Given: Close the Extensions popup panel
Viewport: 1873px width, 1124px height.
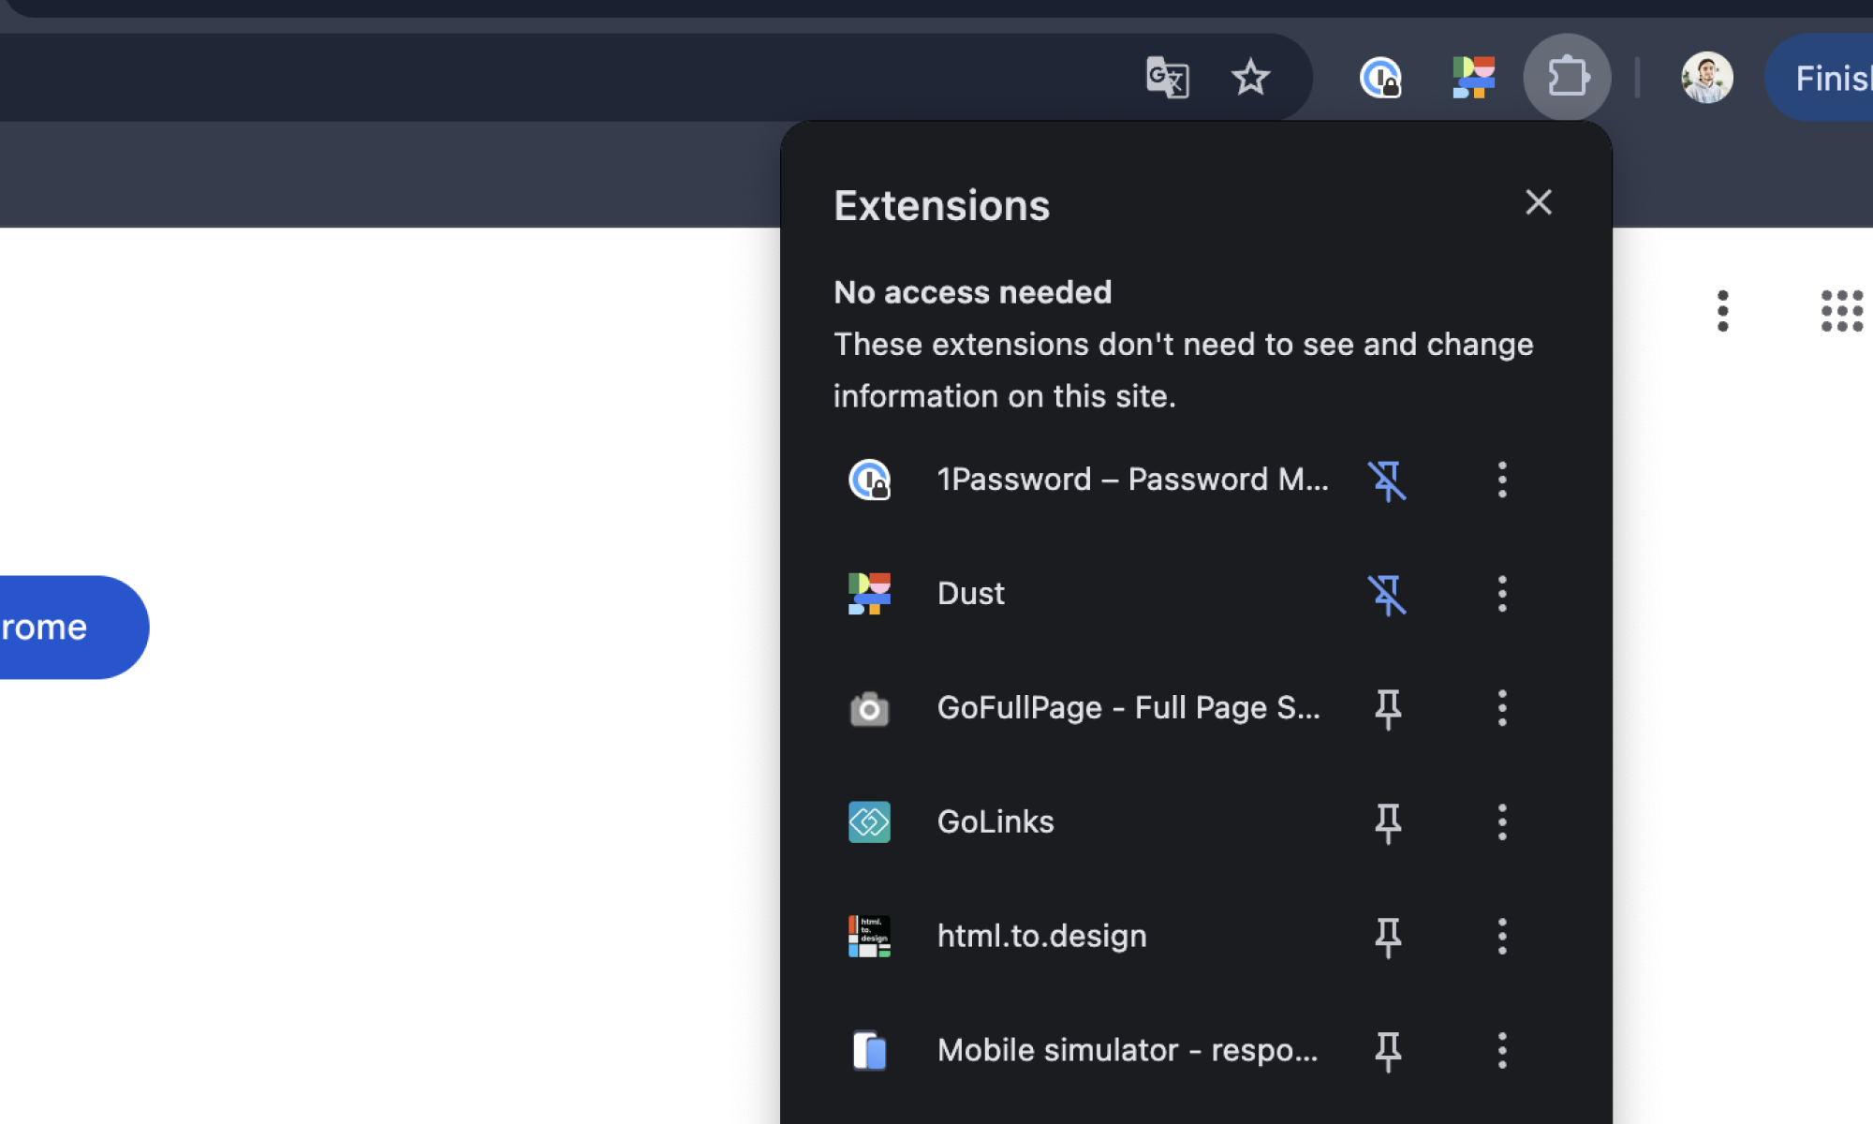Looking at the screenshot, I should [1538, 202].
